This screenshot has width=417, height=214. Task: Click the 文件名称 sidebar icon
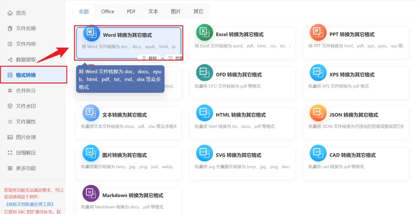(x=10, y=28)
